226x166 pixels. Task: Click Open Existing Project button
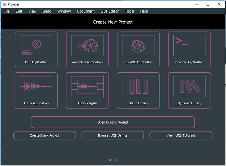[x=113, y=122]
